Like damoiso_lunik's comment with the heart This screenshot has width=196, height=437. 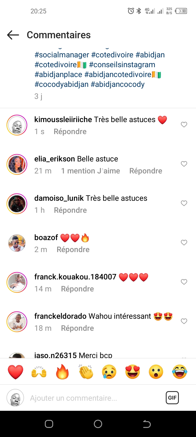click(x=184, y=203)
